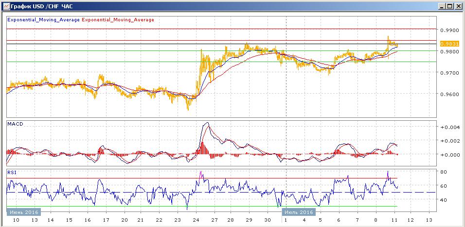
Task: Click the 13 date tick at far right
Action: coord(429,220)
